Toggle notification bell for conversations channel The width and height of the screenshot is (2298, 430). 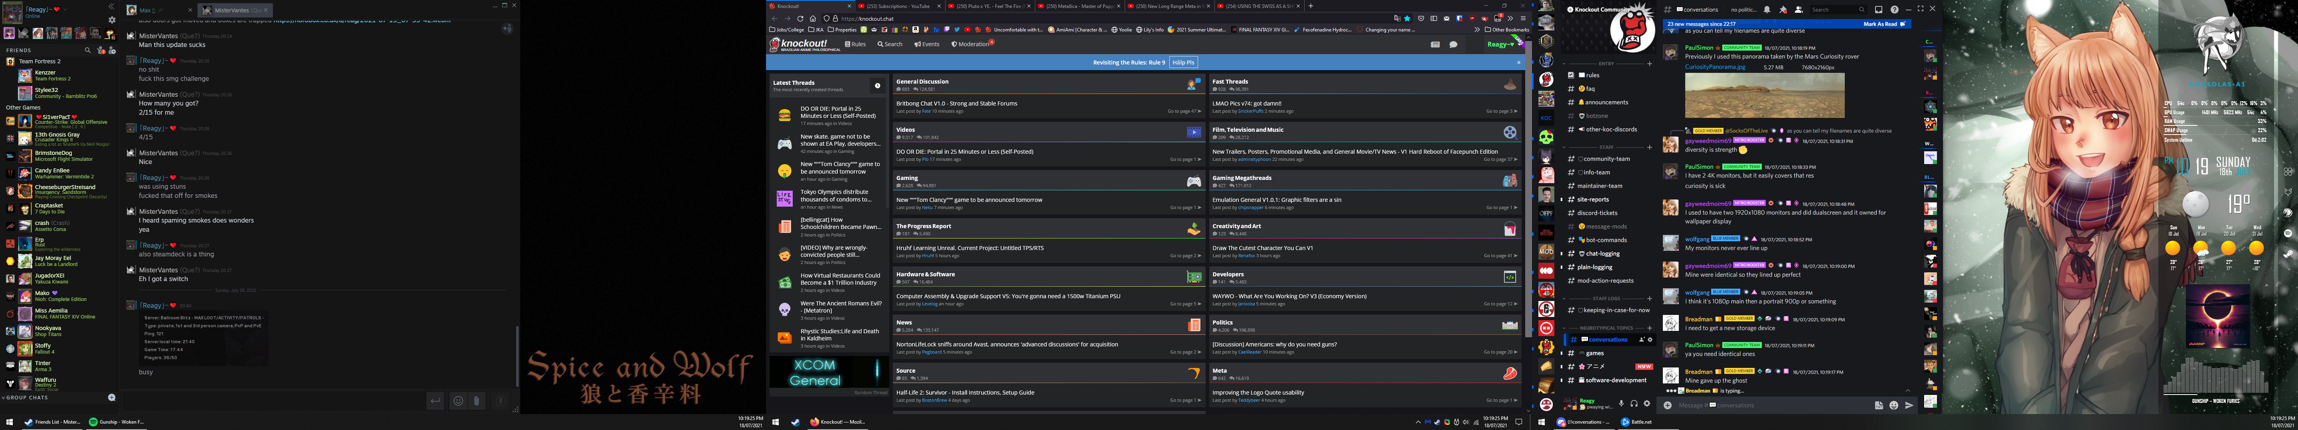tap(1767, 10)
